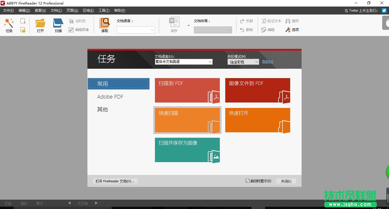This screenshot has width=389, height=209.
Task: Open the 文档布局 layout dropdown
Action: point(229,30)
